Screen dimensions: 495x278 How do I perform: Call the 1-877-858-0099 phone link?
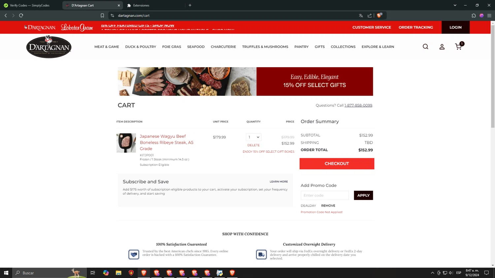(358, 105)
